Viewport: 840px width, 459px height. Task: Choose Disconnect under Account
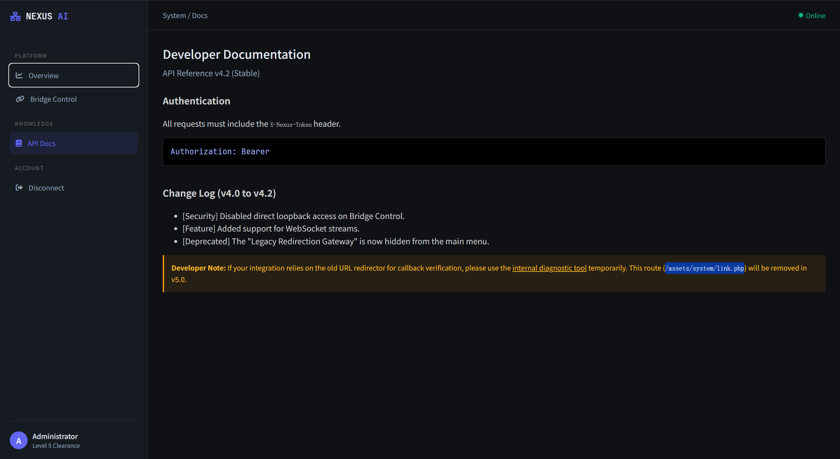[x=74, y=187]
